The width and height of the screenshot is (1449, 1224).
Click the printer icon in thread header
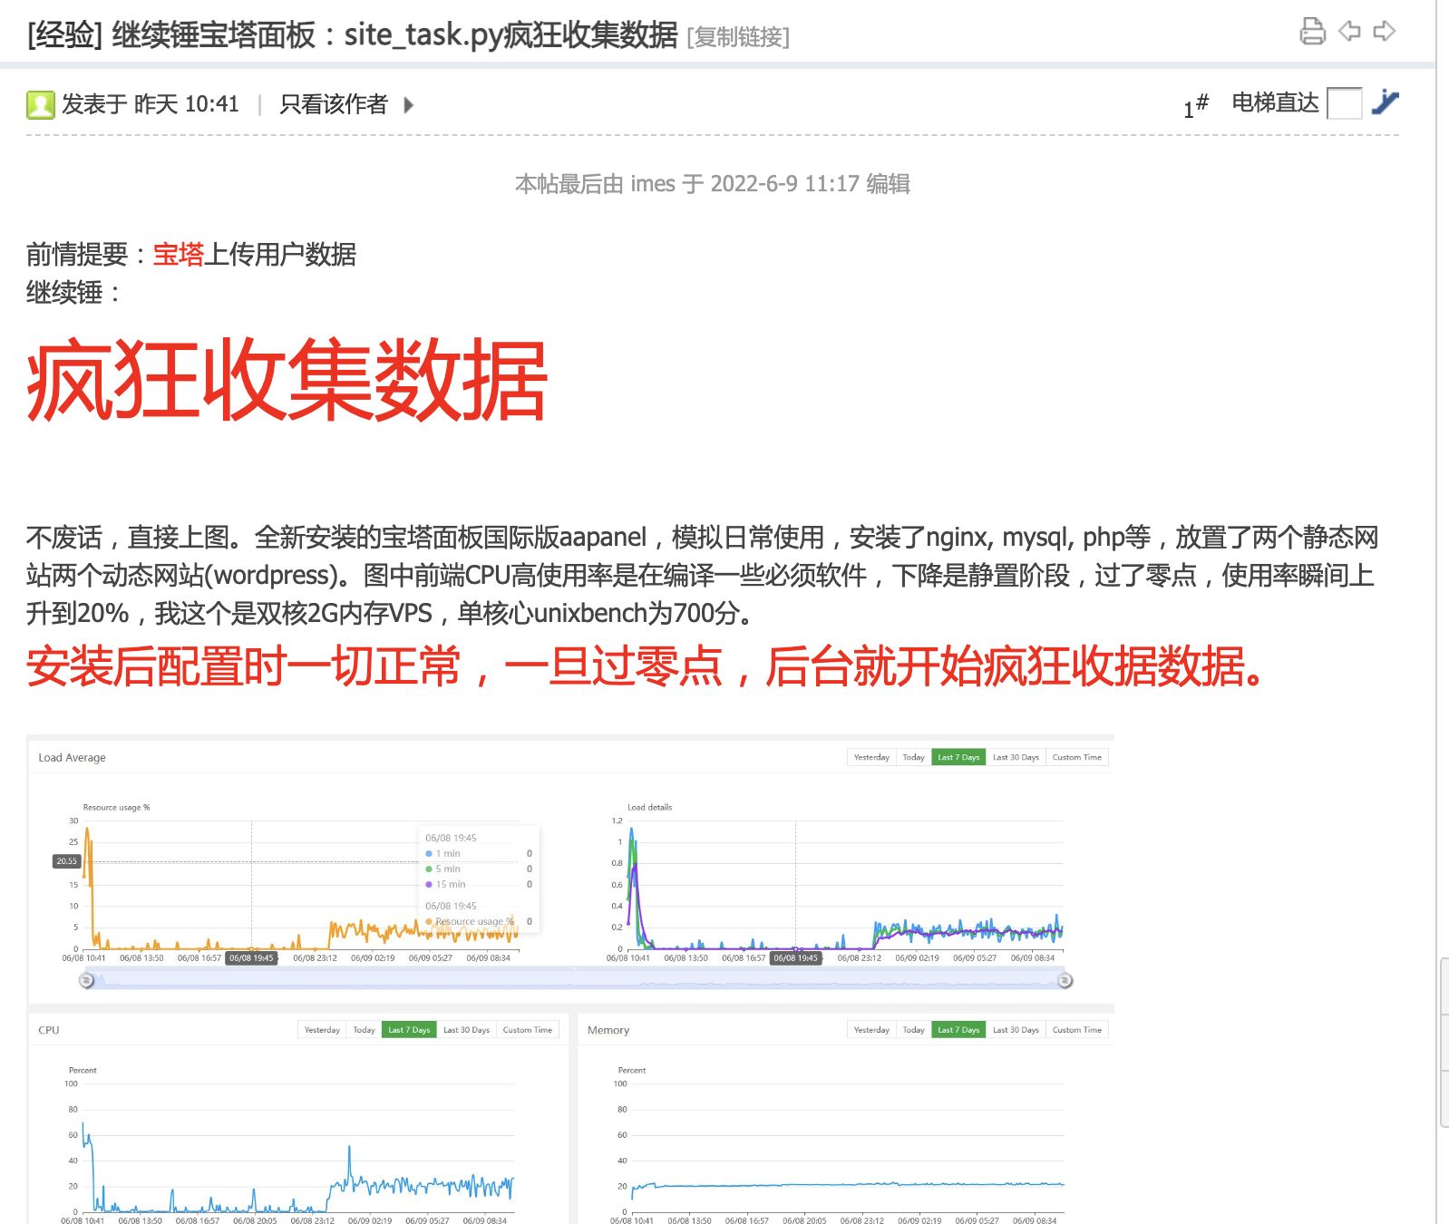[1312, 31]
